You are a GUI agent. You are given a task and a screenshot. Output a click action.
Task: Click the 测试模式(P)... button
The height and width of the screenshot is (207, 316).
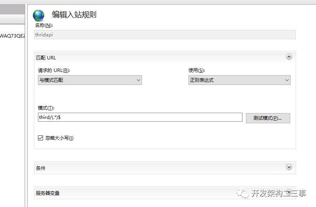(268, 118)
